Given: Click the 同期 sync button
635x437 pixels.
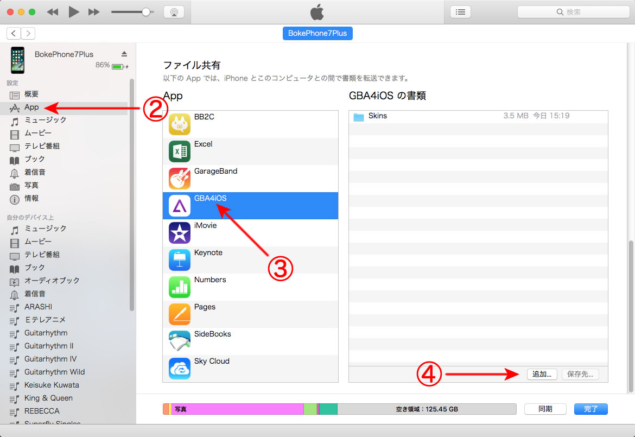Looking at the screenshot, I should point(545,409).
